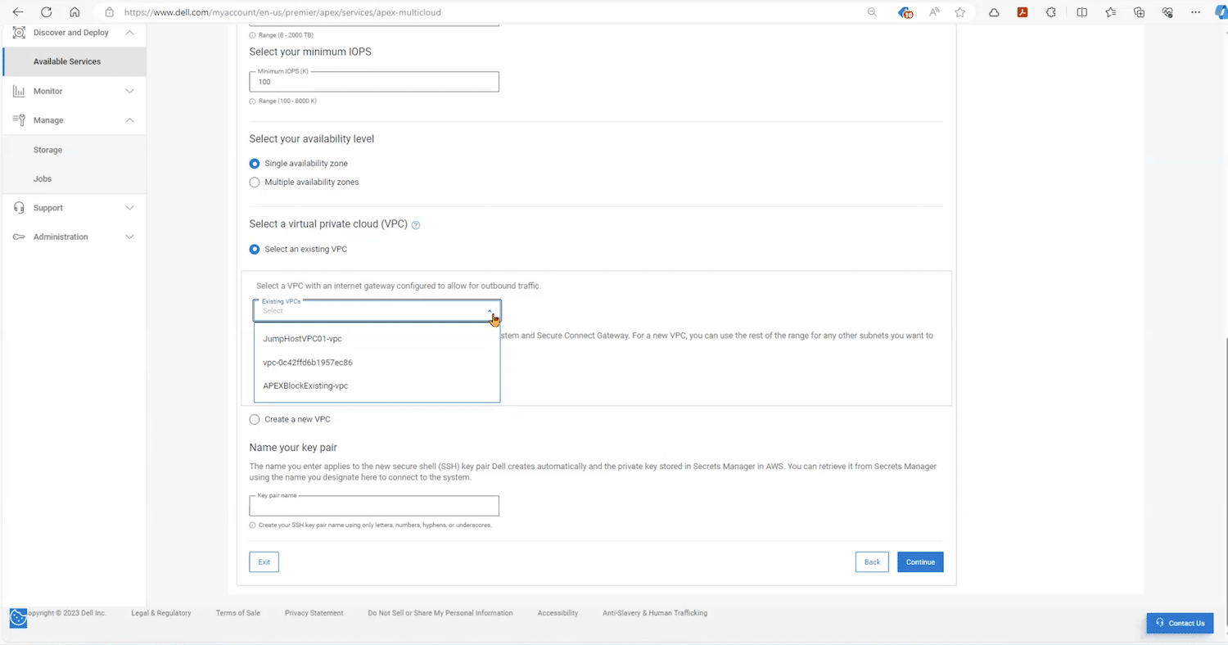Open Storage under Manage
1228x645 pixels.
click(47, 150)
